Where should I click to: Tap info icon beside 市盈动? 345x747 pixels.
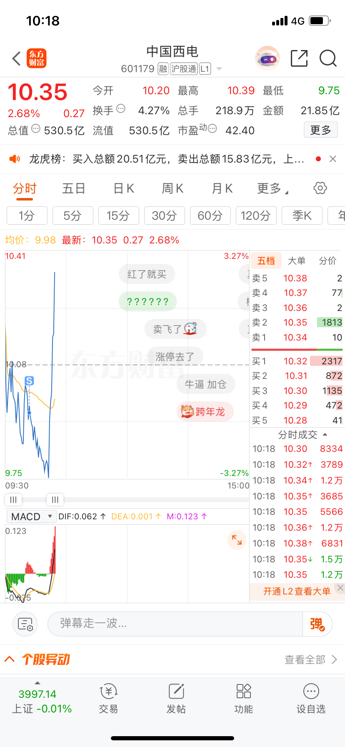tap(212, 128)
